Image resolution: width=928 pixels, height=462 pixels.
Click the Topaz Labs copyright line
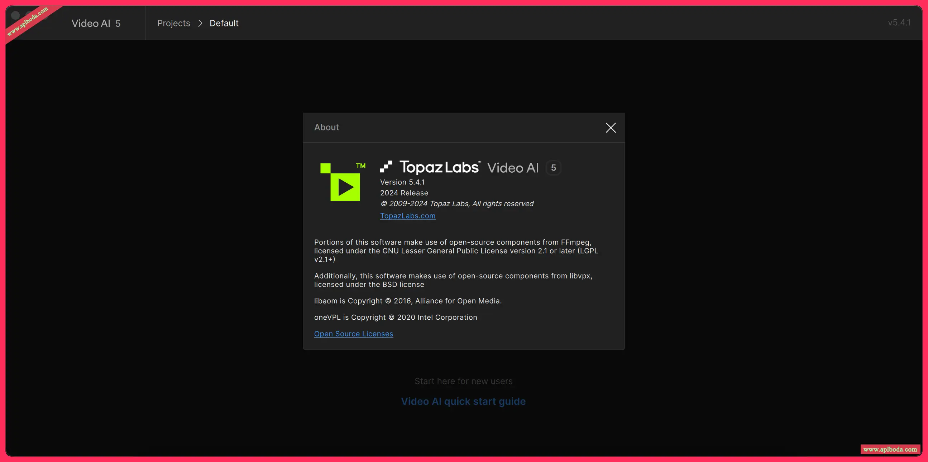coord(457,204)
